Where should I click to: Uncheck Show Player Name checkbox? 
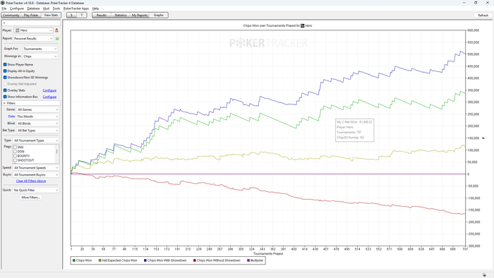coord(5,64)
